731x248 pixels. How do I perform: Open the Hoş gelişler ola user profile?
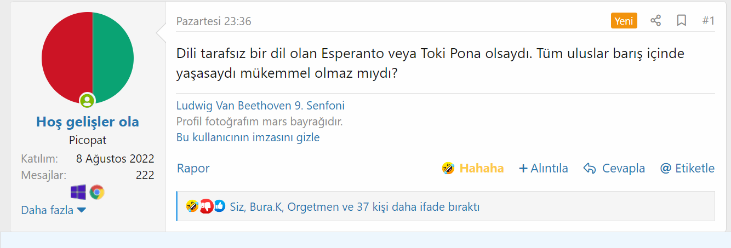[88, 122]
